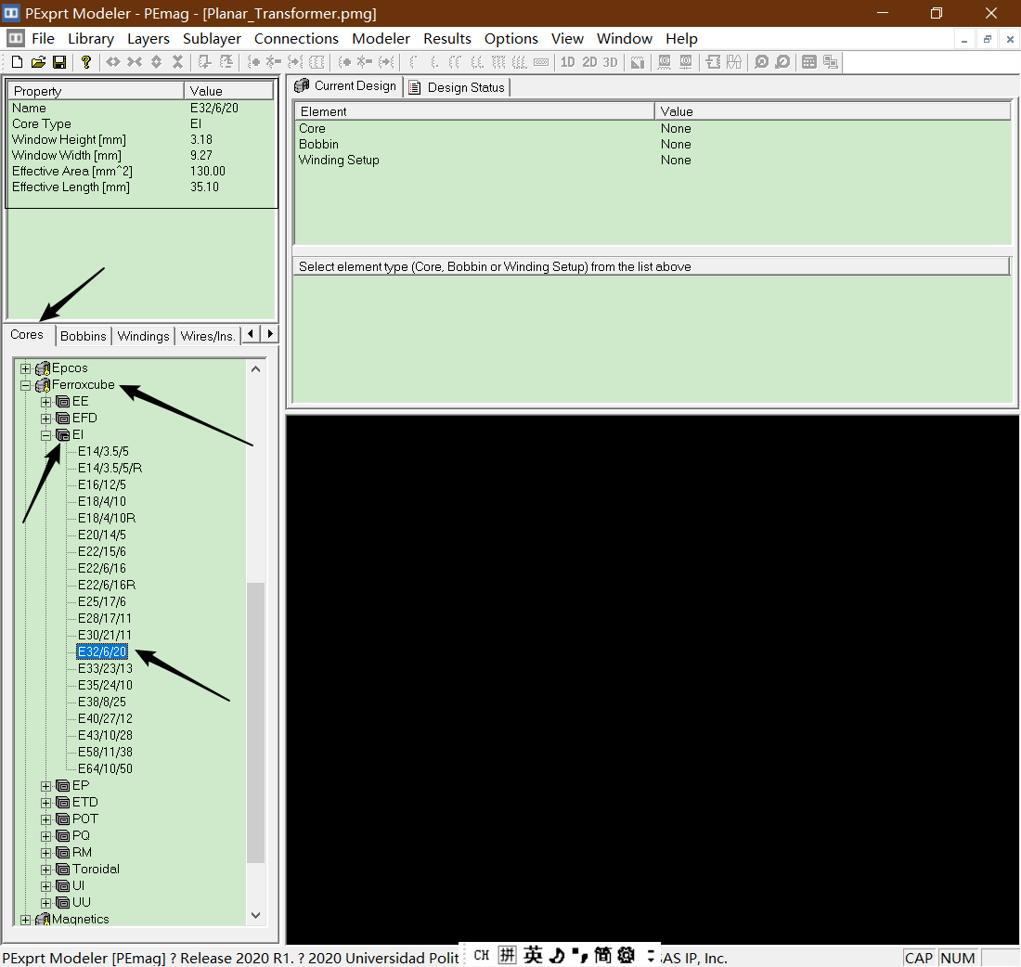Create a new design document
The height and width of the screenshot is (967, 1021).
pyautogui.click(x=16, y=61)
